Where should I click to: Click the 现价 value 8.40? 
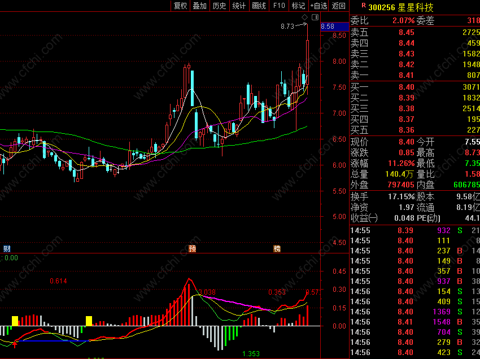tap(407, 142)
